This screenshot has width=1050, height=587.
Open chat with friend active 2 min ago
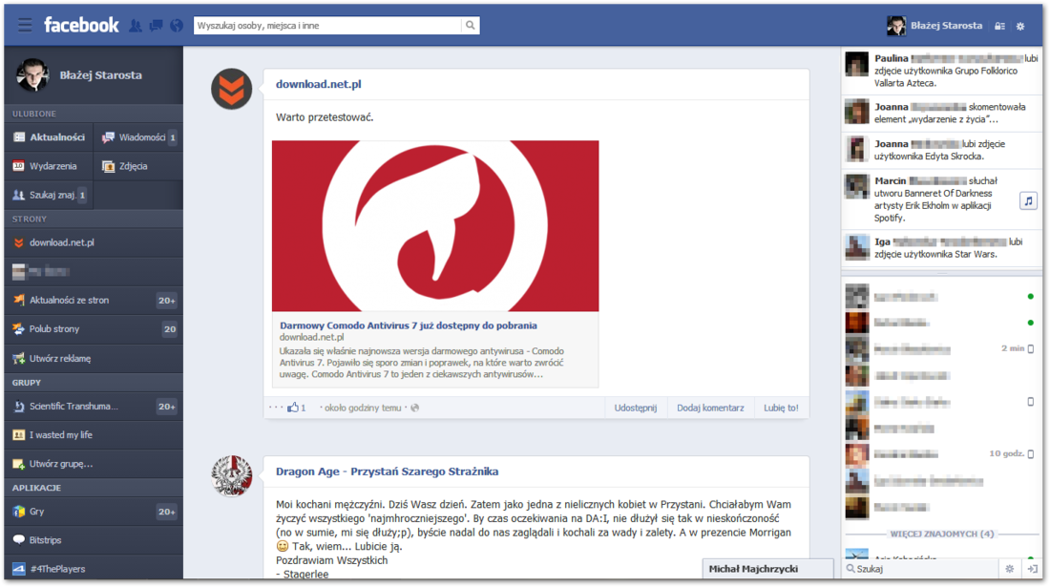click(x=941, y=348)
